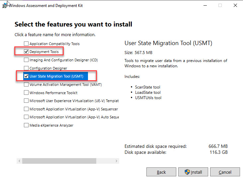This screenshot has width=243, height=180.
Task: Click the Windows ADK title bar icon
Action: (x=4, y=5)
